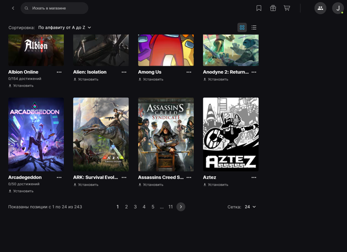The width and height of the screenshot is (347, 252).
Task: Switch to list view
Action: pos(254,28)
